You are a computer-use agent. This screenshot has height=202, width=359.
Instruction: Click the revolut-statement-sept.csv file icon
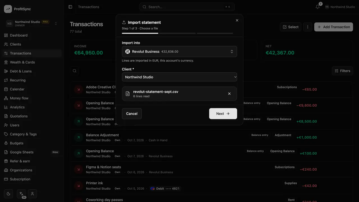128,94
